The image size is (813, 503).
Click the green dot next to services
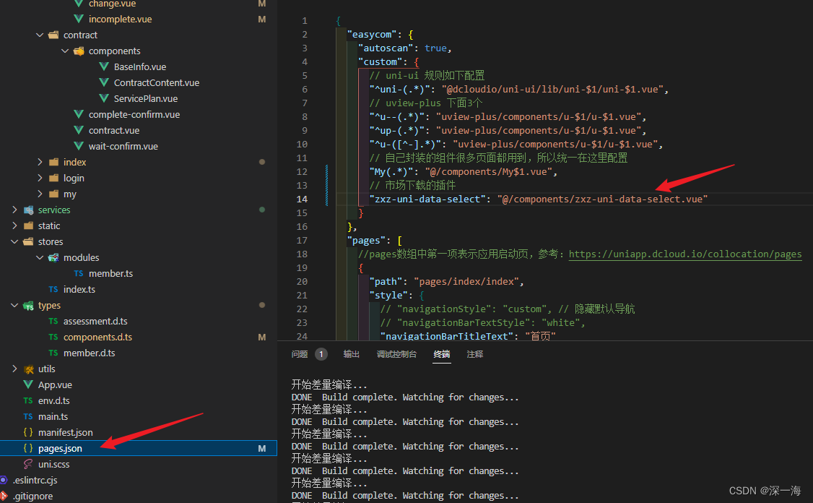261,210
